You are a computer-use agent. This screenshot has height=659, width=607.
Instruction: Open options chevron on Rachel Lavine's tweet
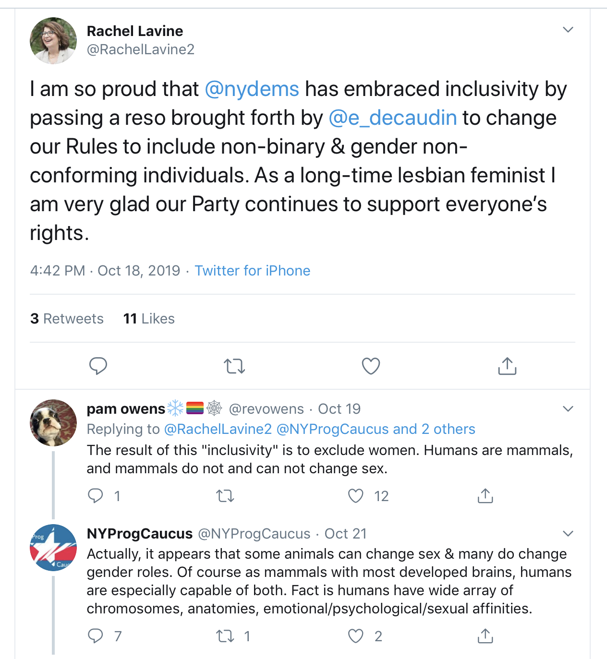(x=568, y=30)
